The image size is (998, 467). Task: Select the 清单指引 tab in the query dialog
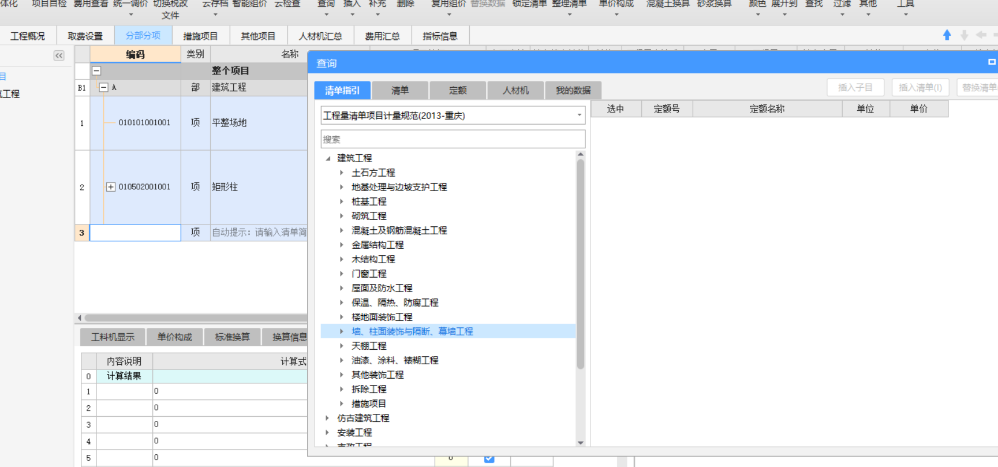click(x=342, y=91)
